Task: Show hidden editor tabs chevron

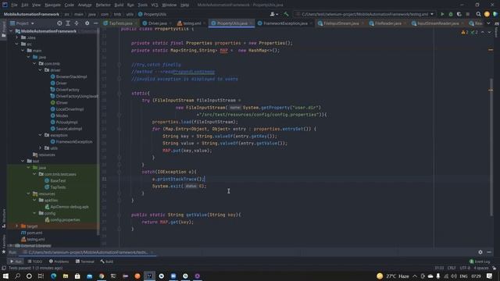Action: point(488,23)
